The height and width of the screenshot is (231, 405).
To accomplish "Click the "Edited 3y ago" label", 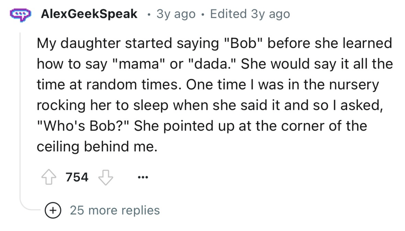I will pos(250,14).
